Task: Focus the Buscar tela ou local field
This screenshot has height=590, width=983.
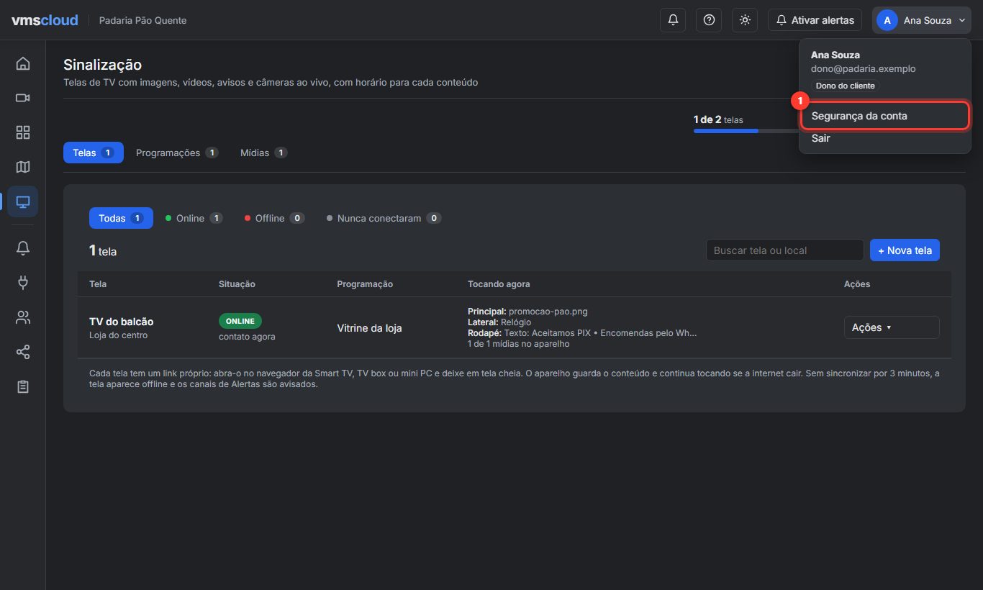Action: [784, 250]
